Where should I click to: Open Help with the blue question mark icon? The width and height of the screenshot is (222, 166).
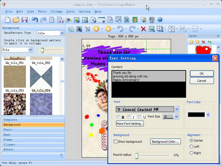160,20
